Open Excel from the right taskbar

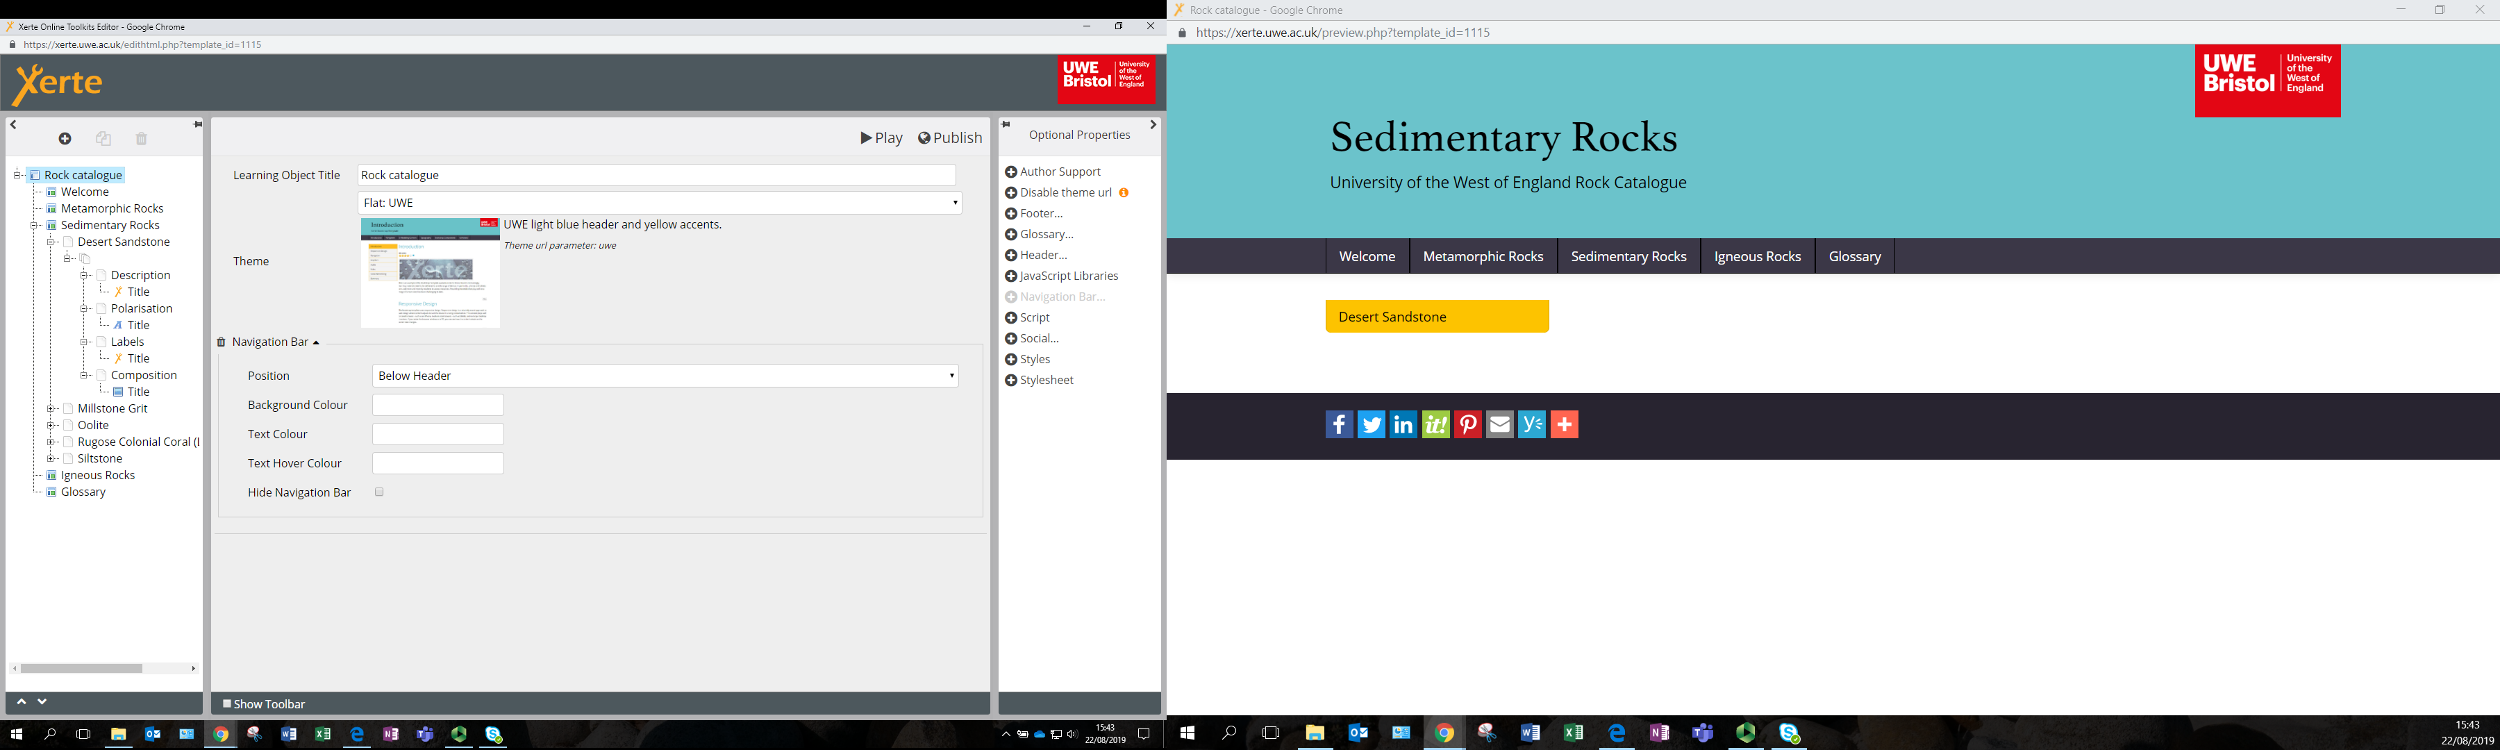coord(1573,733)
